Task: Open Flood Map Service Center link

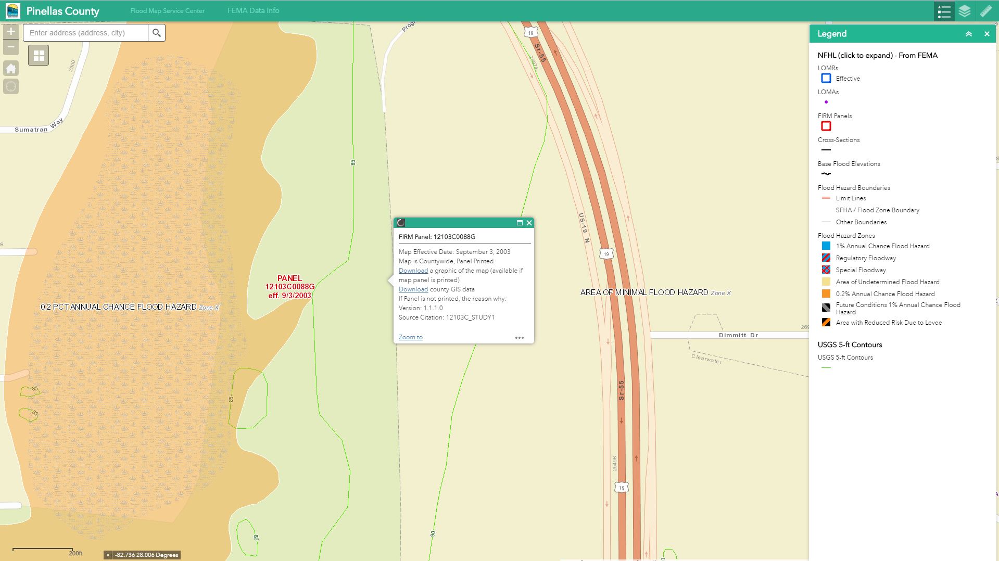Action: click(167, 11)
